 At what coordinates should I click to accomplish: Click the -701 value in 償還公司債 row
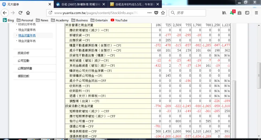(x=157, y=126)
